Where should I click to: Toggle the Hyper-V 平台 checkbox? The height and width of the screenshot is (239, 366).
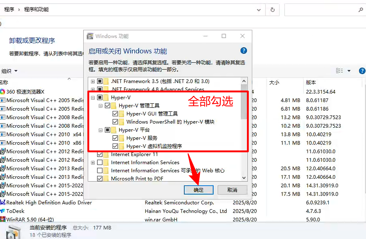(108, 130)
